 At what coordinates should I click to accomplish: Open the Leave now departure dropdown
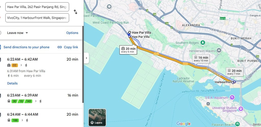tap(18, 33)
